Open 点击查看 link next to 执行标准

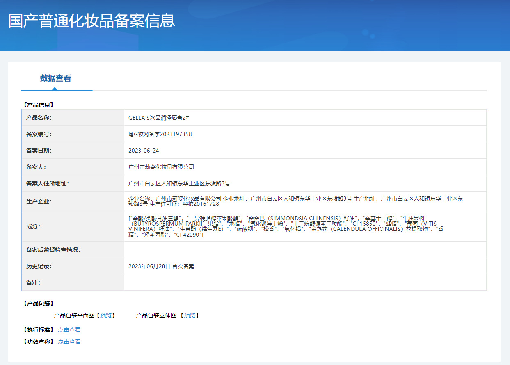click(69, 330)
